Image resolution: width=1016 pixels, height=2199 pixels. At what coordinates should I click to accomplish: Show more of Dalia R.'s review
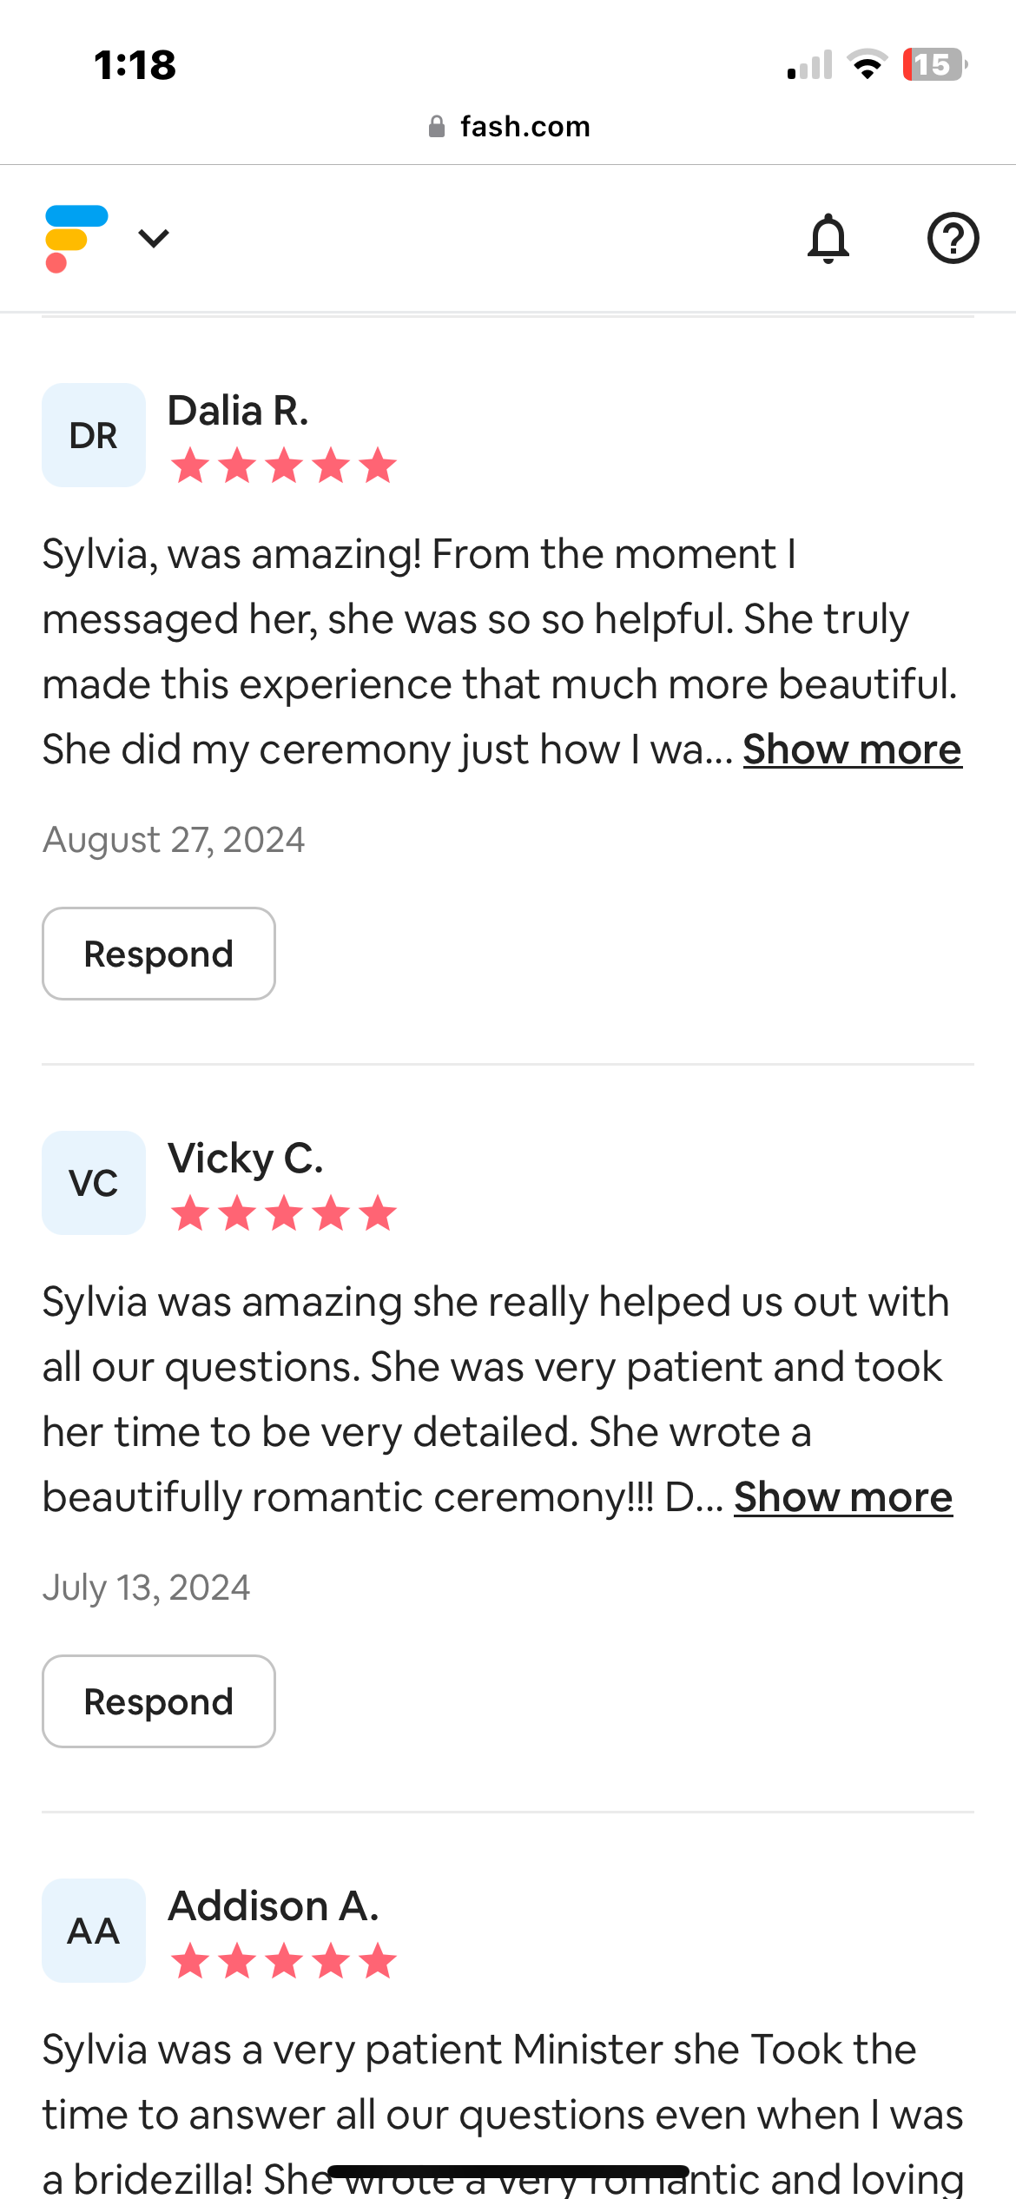pos(852,750)
